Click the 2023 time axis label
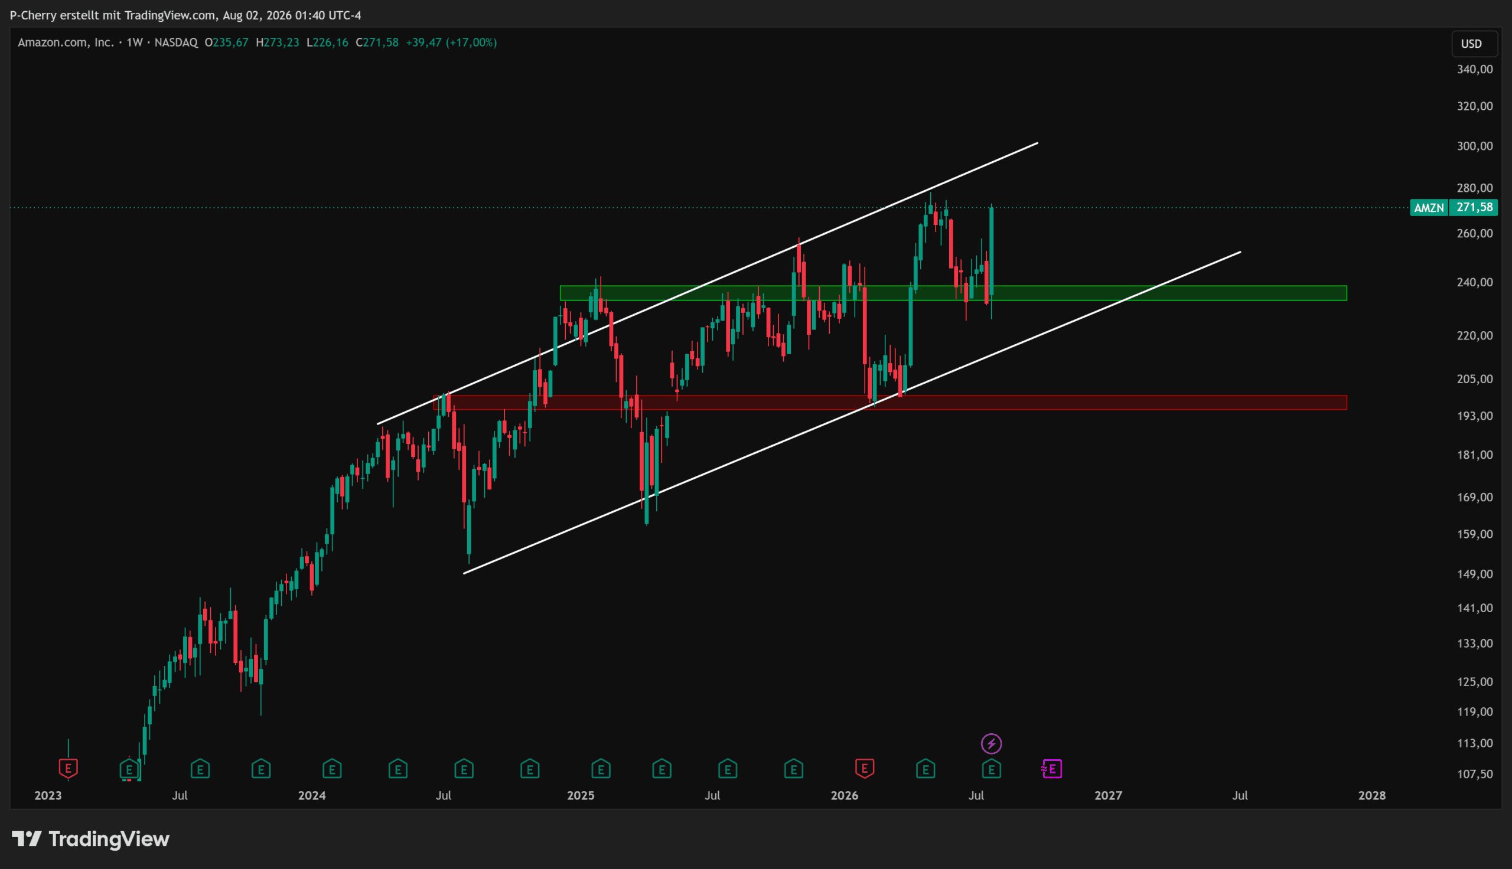This screenshot has height=869, width=1512. [x=48, y=796]
